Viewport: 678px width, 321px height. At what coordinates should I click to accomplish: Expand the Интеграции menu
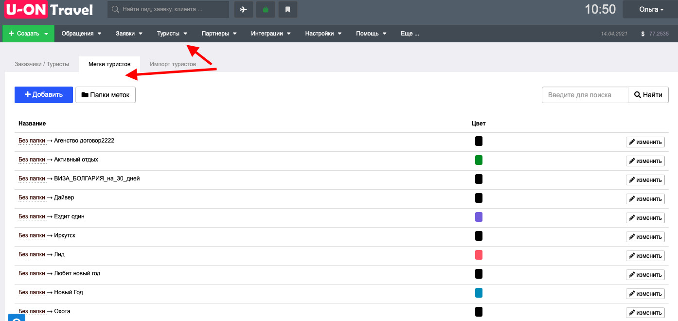click(x=271, y=34)
